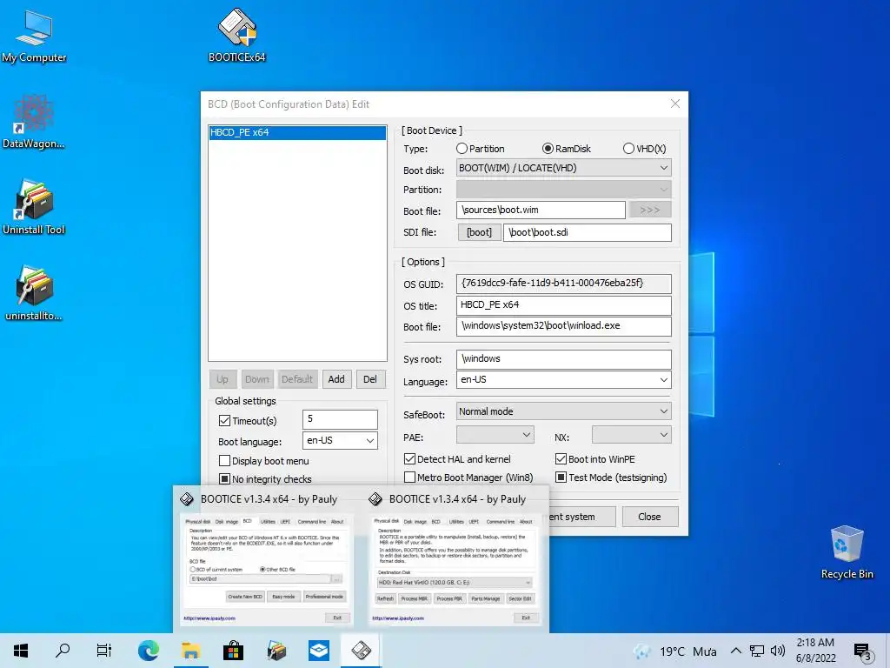Click the BOOTICE taskbar icon
This screenshot has width=890, height=668.
[362, 651]
